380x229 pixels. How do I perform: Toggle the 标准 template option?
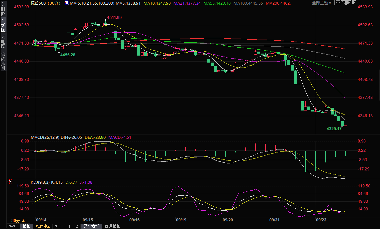click(59, 226)
